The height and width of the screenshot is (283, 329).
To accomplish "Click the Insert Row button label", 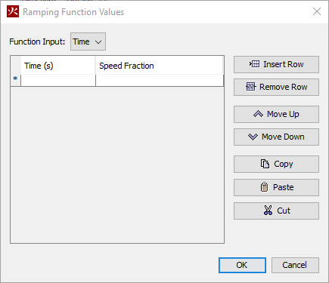I will 284,64.
